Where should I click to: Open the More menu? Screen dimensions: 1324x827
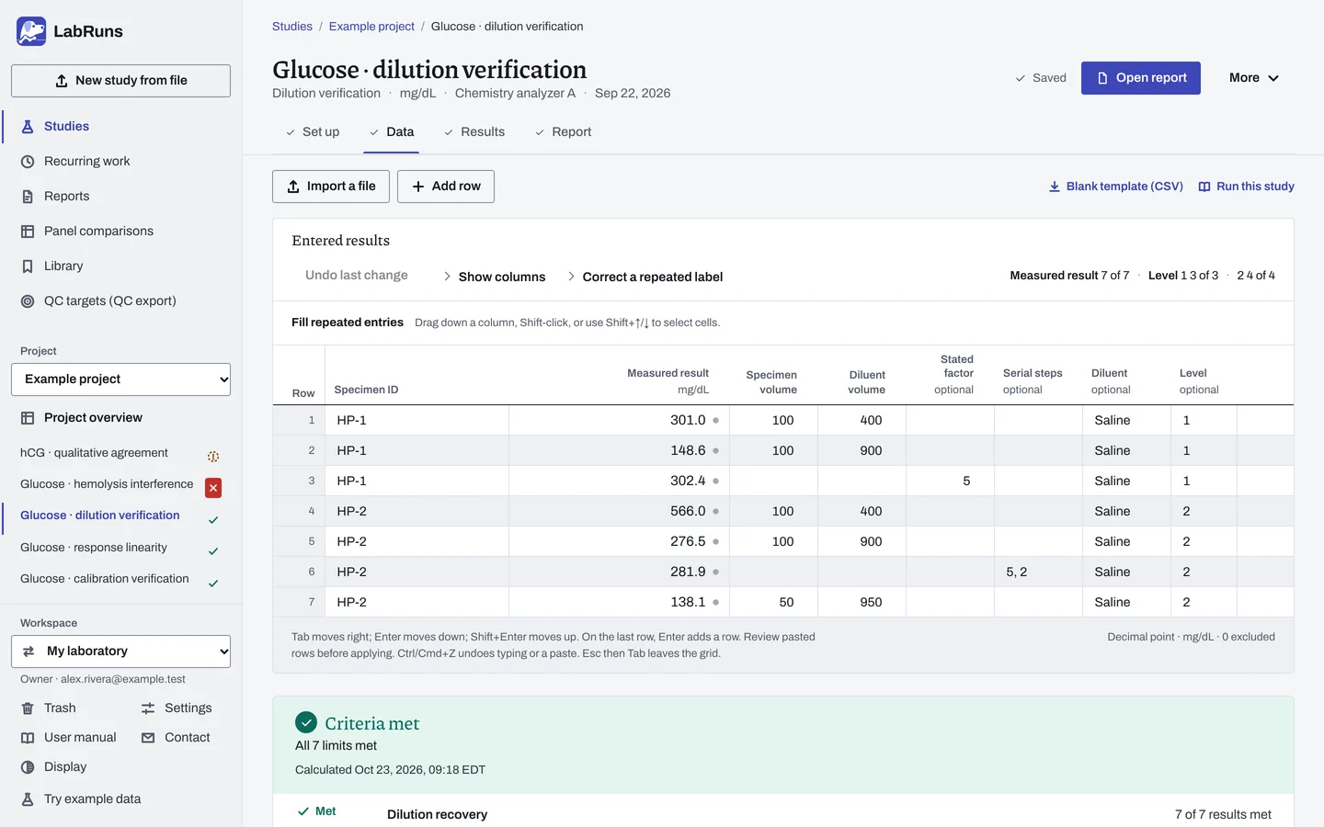point(1254,78)
